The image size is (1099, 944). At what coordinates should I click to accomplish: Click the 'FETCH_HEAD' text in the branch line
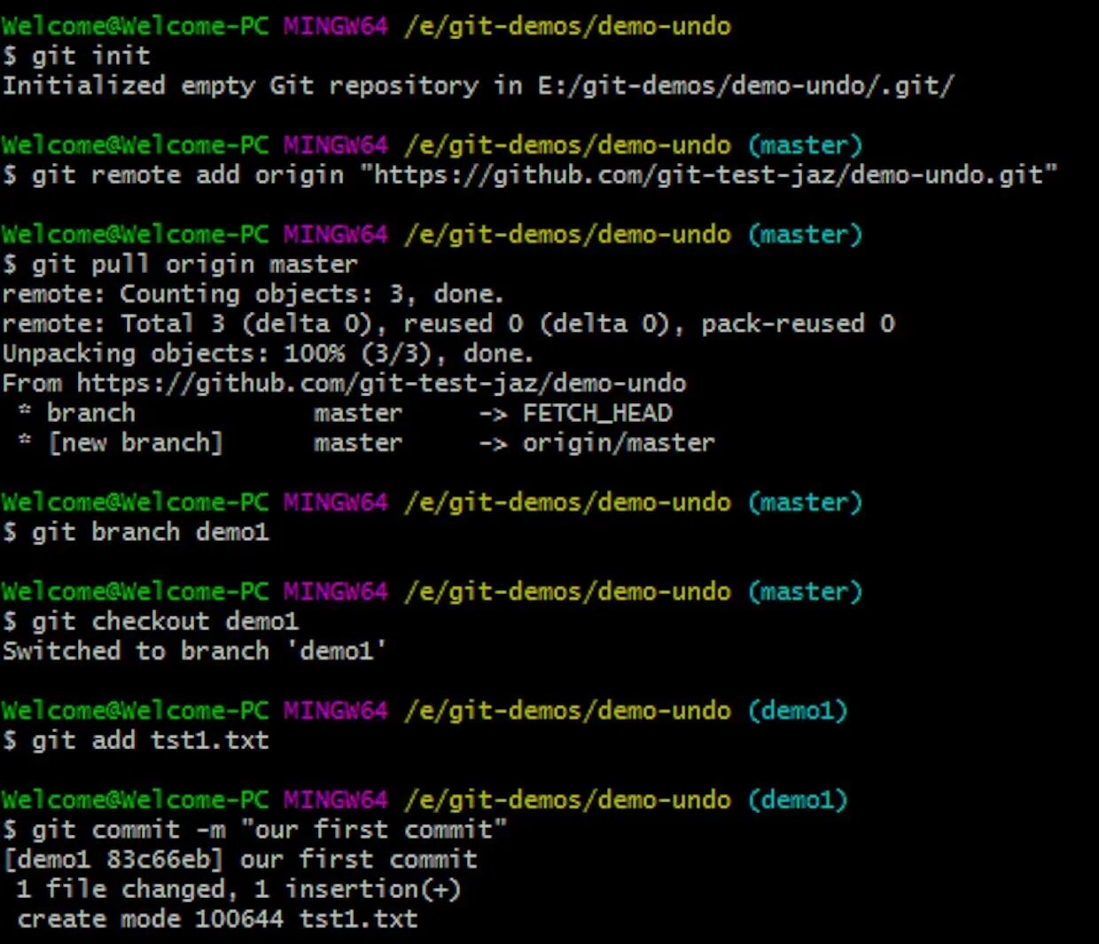tap(597, 413)
